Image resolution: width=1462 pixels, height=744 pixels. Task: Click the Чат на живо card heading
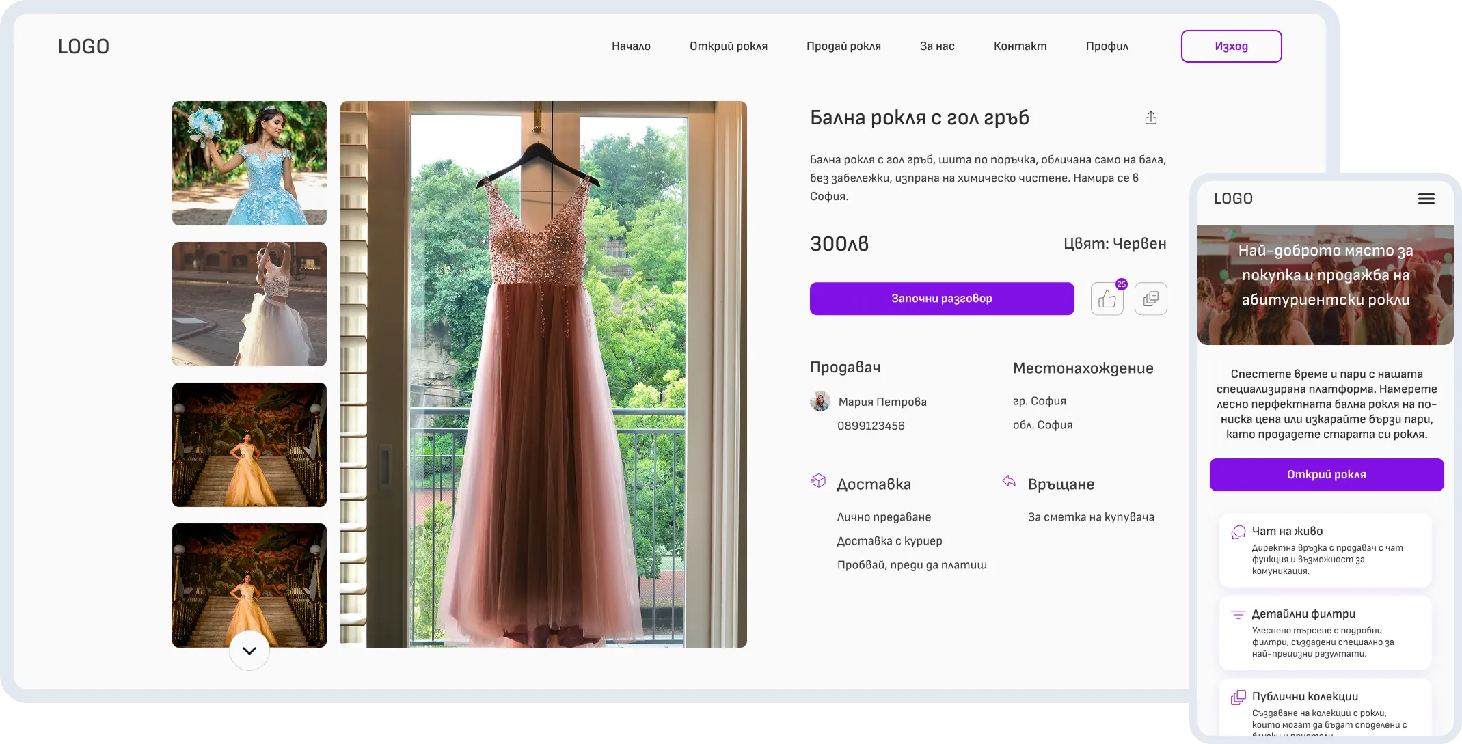coord(1287,532)
